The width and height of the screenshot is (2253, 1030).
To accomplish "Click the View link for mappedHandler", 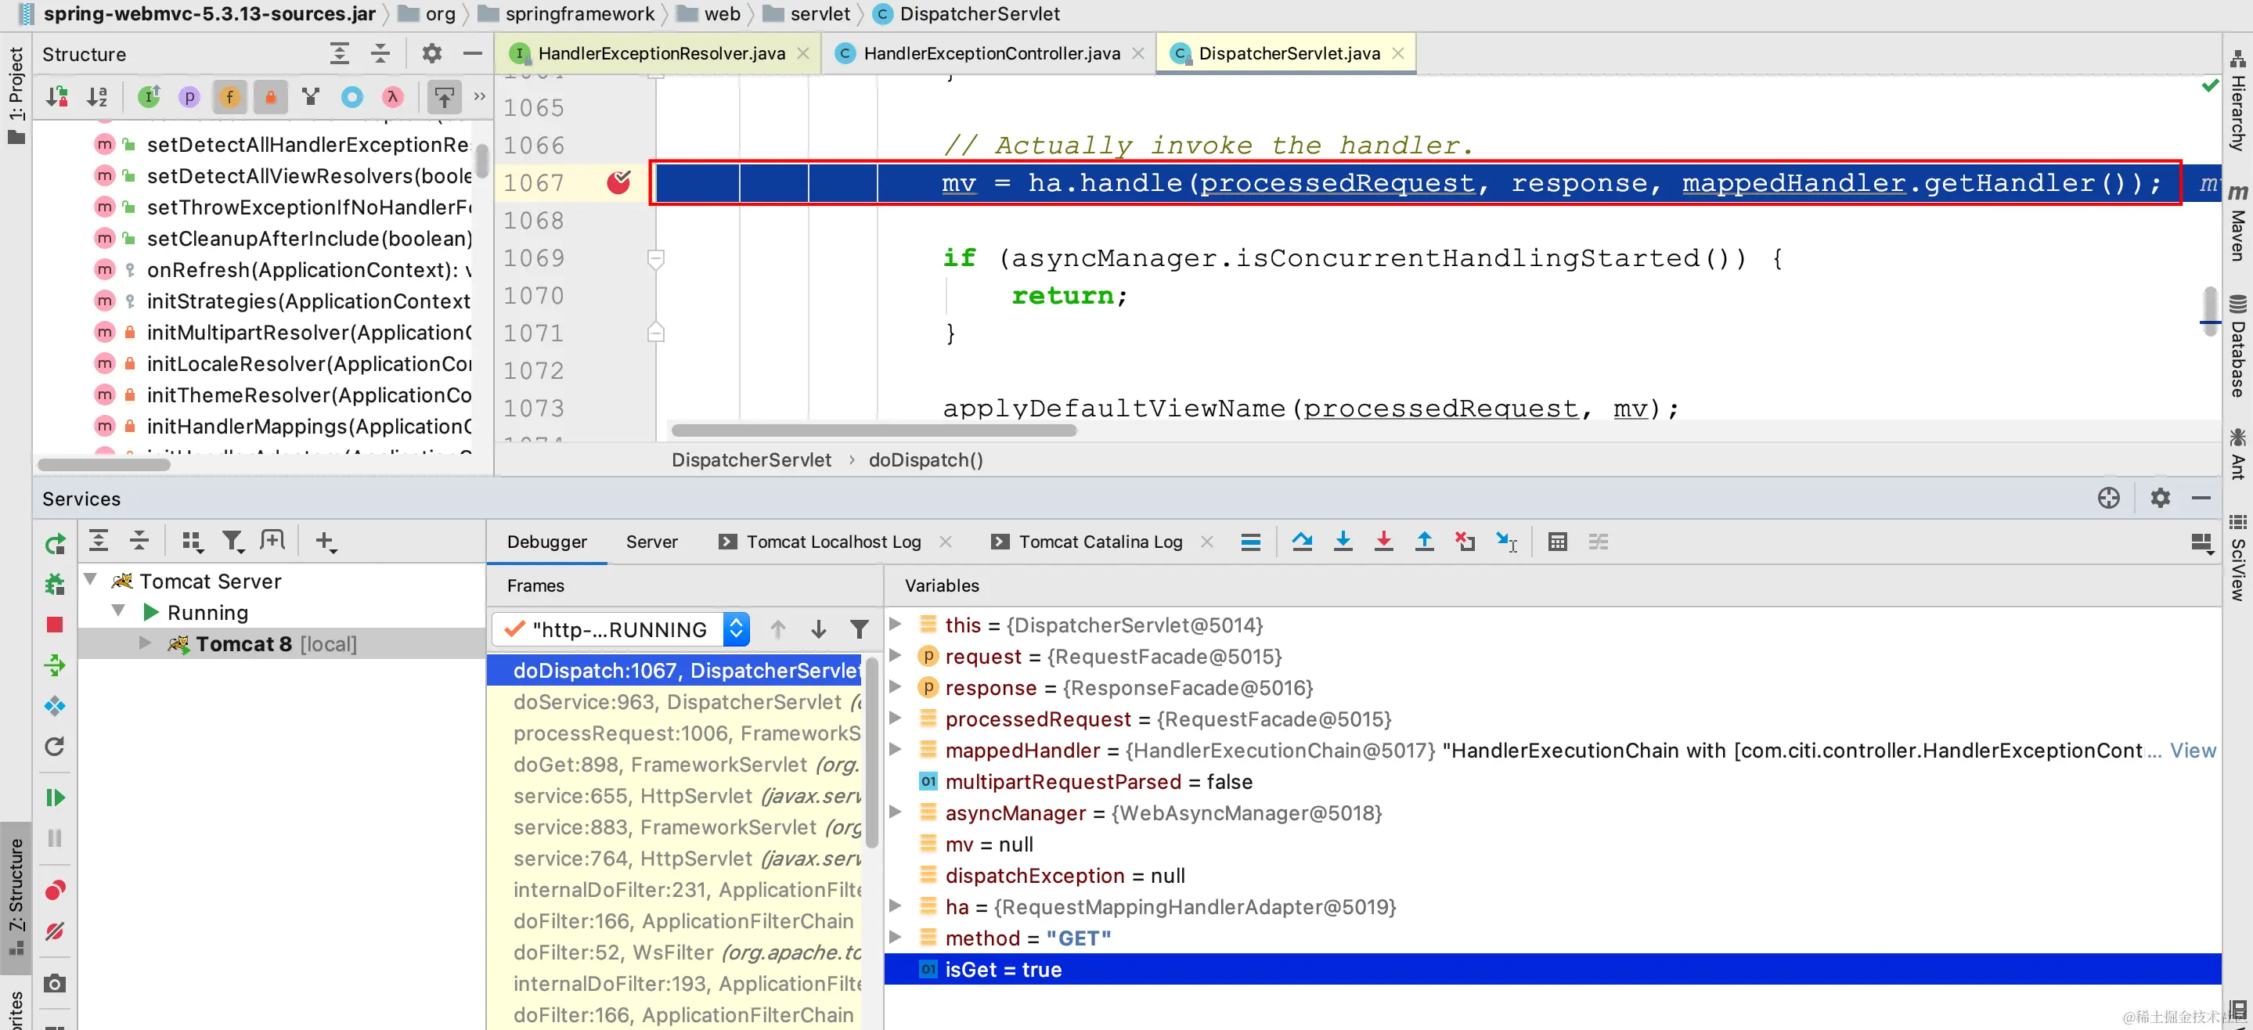I will pos(2192,751).
